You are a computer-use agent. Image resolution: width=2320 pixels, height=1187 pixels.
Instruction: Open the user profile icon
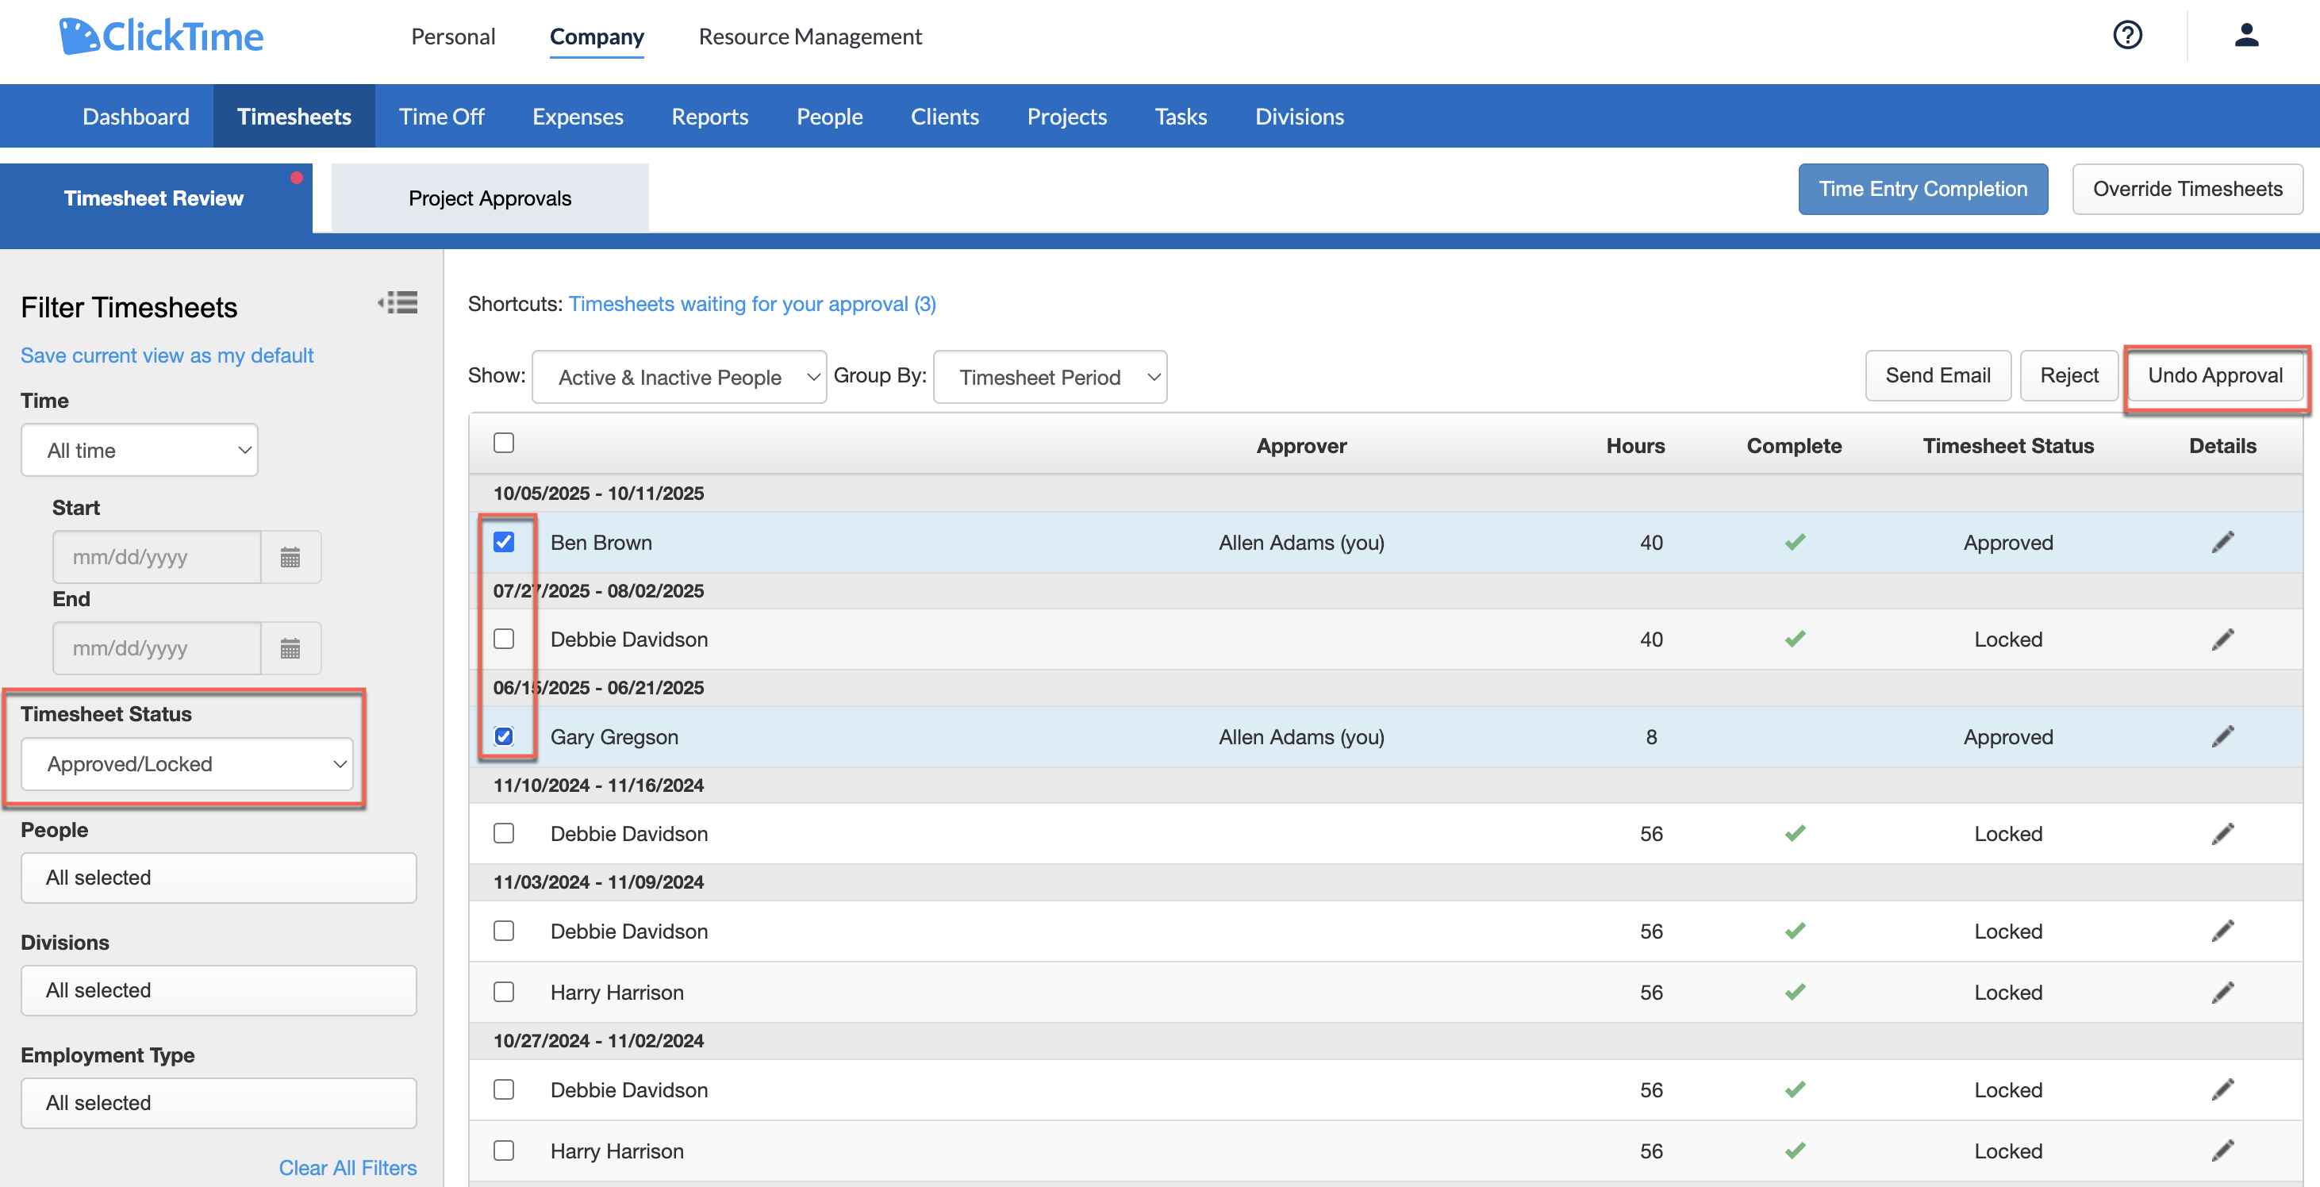click(x=2246, y=36)
